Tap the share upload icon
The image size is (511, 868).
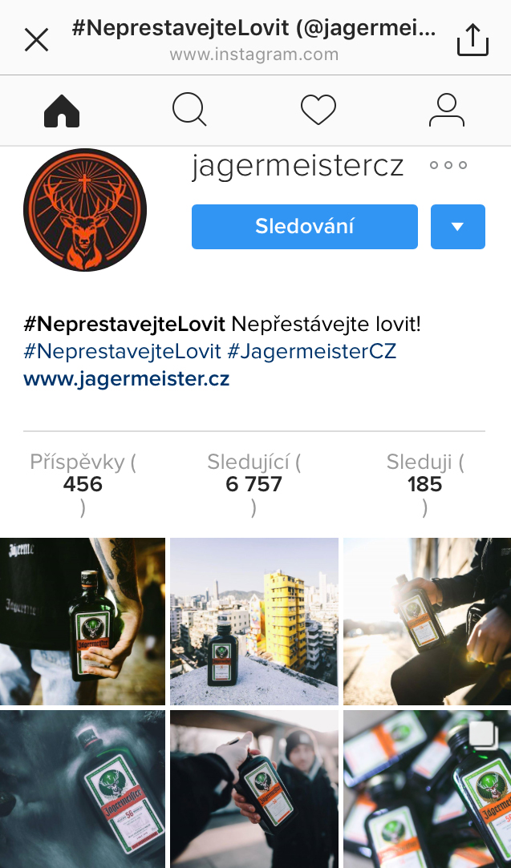[x=472, y=40]
